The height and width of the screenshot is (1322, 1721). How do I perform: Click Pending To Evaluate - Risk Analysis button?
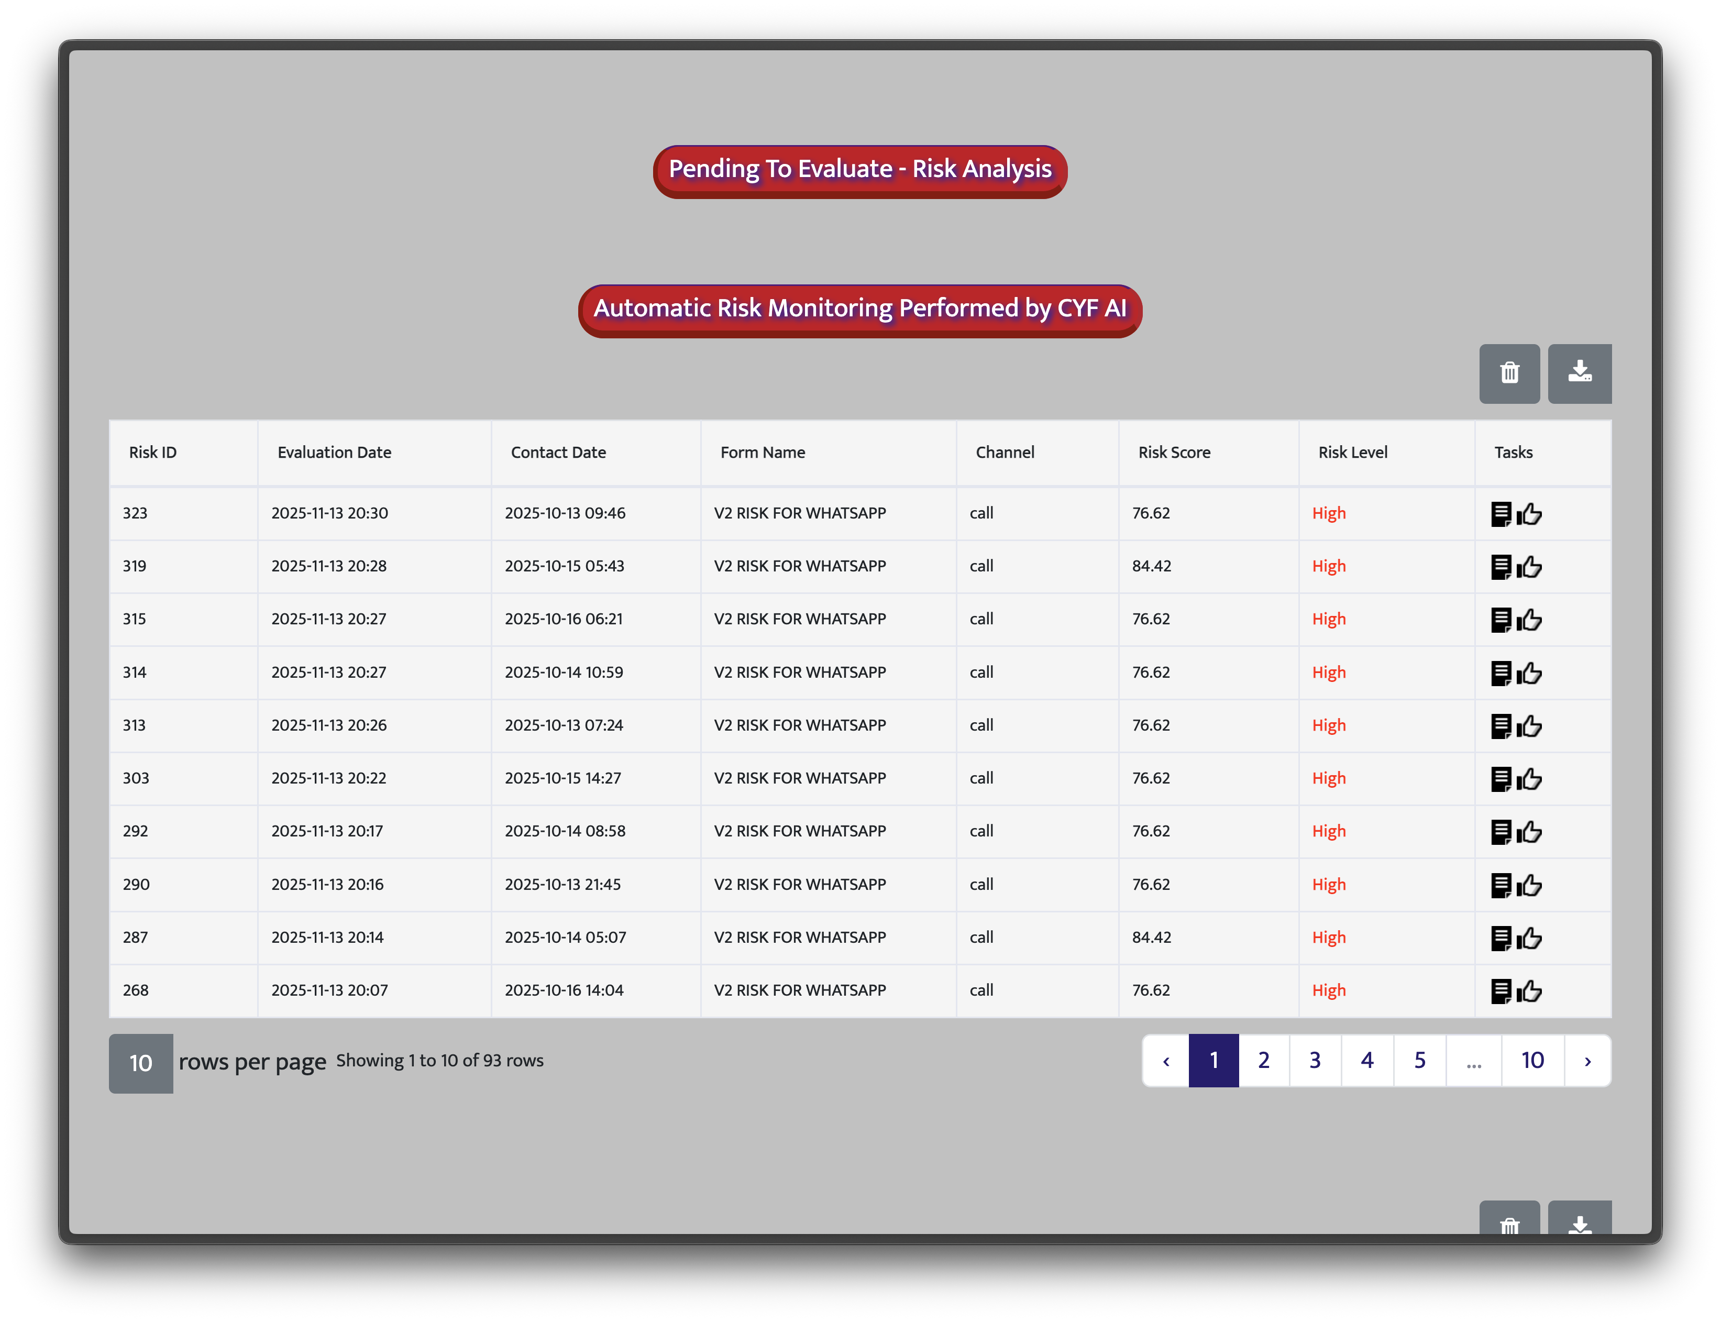[x=859, y=170]
